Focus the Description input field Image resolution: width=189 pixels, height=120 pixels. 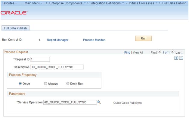[x=57, y=67]
